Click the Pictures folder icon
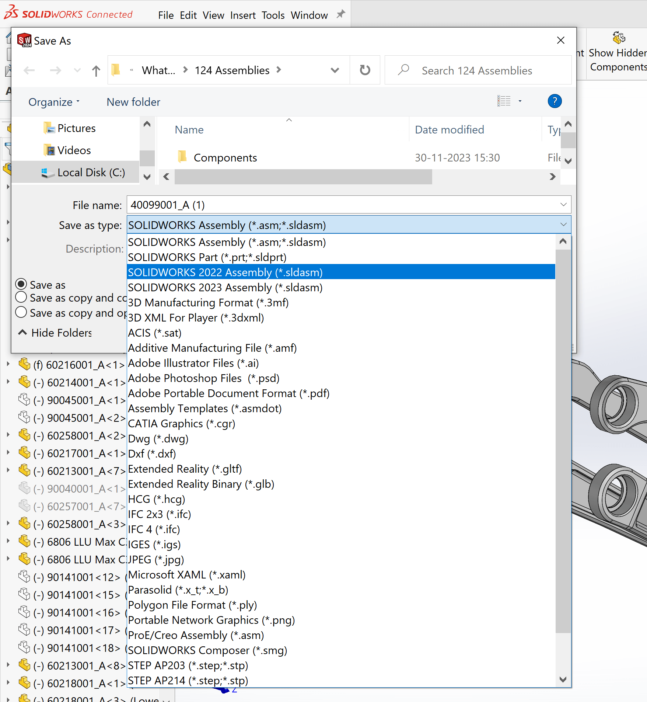Screen dimensions: 647x702 pos(49,128)
